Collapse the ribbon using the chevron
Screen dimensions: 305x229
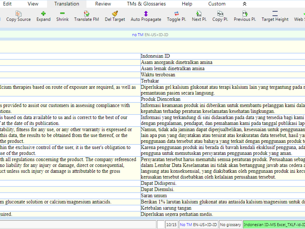tap(244, 4)
